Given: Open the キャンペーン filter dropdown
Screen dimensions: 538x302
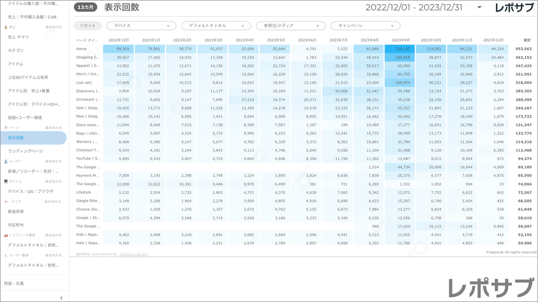Looking at the screenshot, I should (365, 26).
